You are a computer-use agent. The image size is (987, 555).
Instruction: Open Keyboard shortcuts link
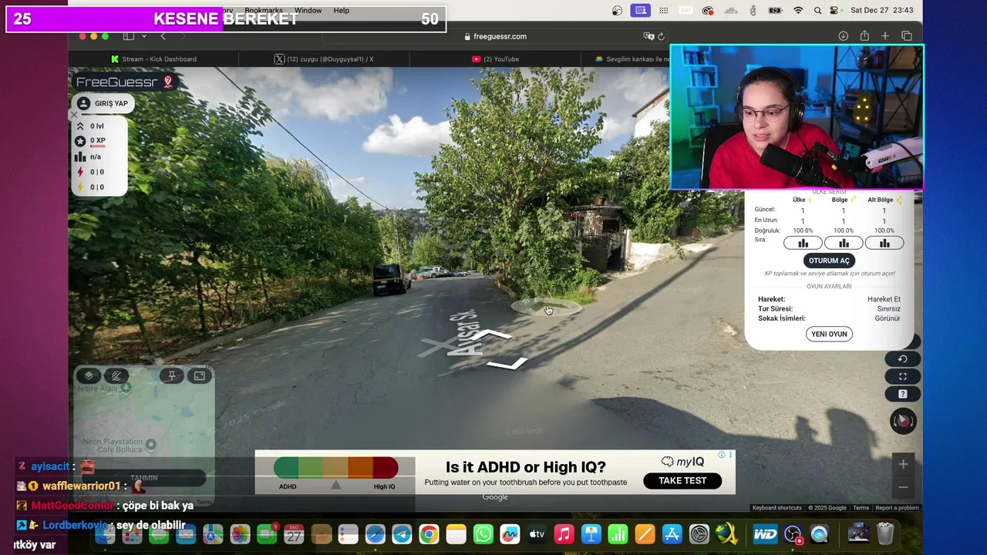pos(776,508)
